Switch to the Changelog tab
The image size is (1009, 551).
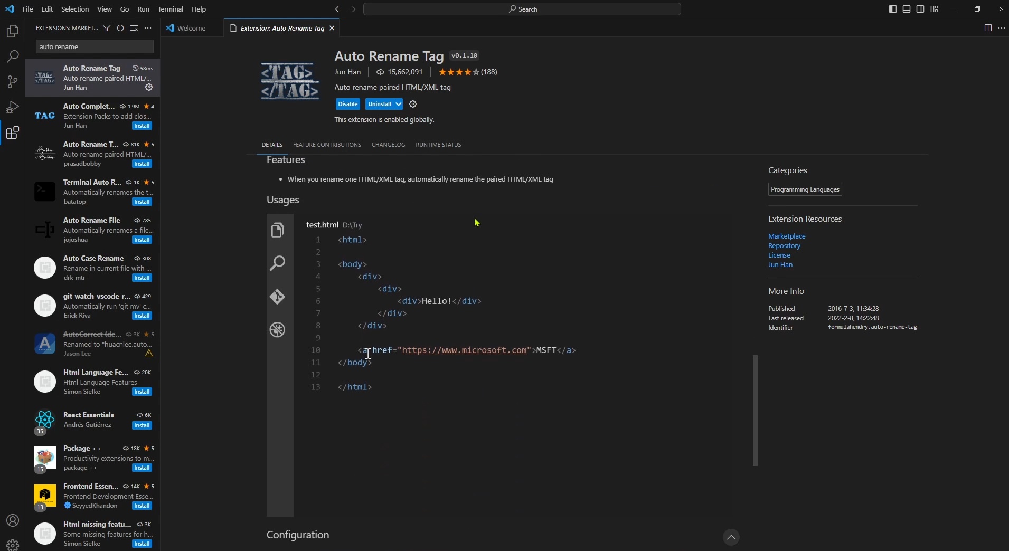click(388, 145)
